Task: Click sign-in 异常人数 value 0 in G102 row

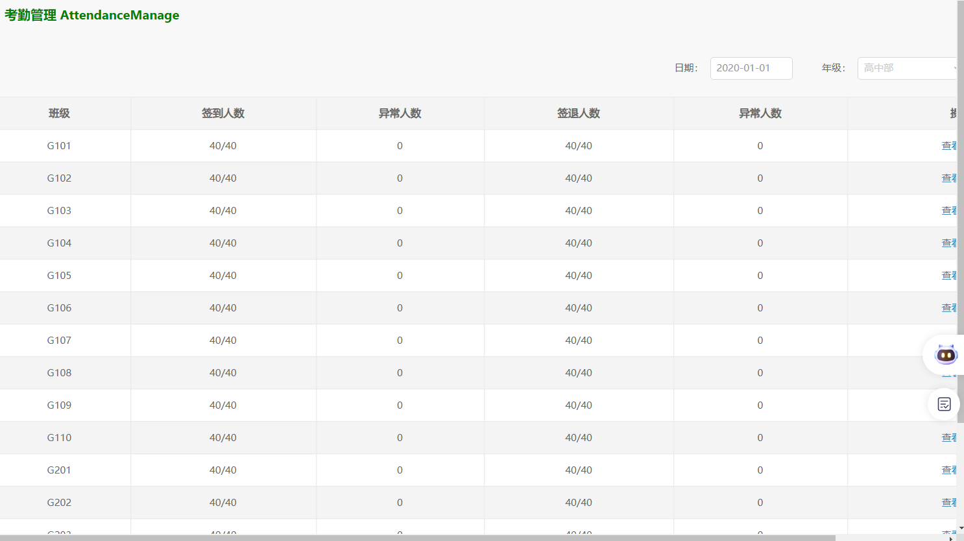Action: [x=400, y=178]
